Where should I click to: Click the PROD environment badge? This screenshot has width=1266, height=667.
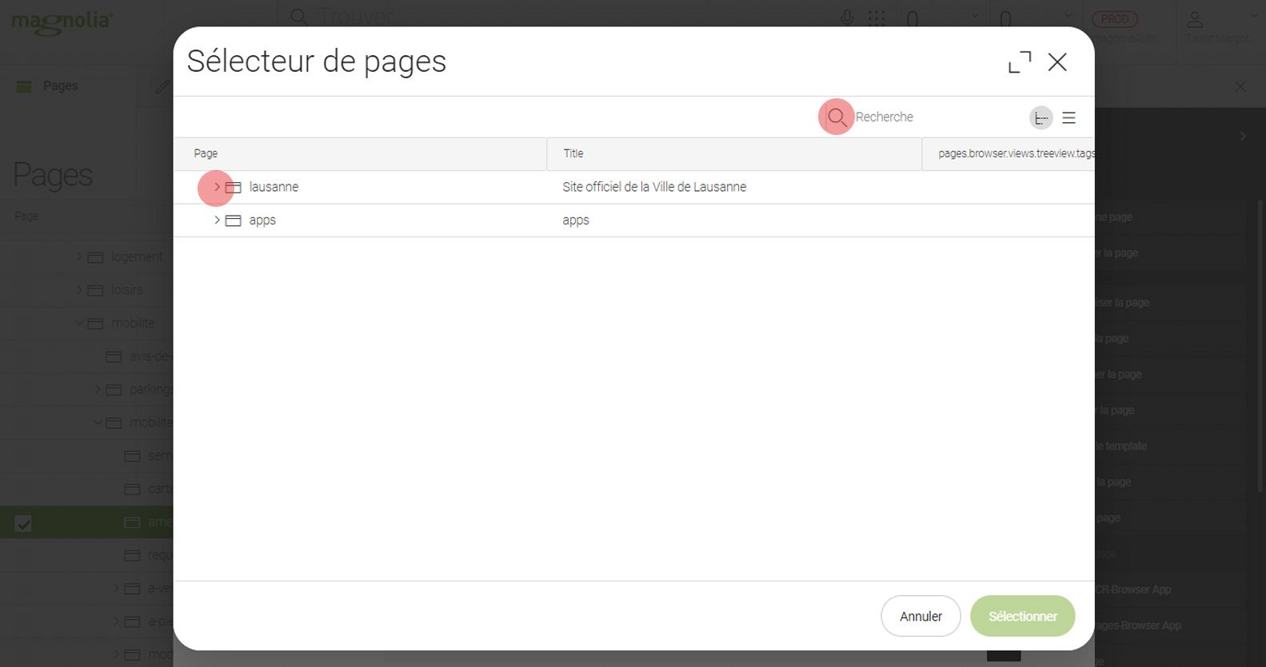coord(1115,19)
